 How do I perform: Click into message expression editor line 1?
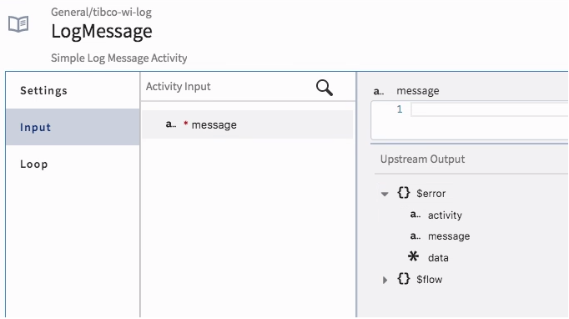[x=490, y=109]
